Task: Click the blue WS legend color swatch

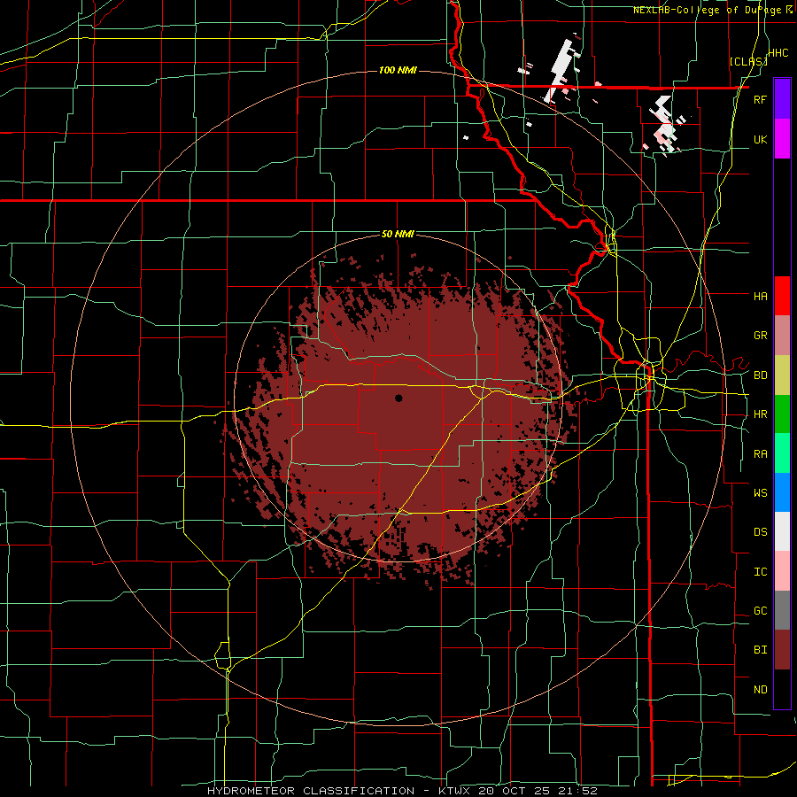Action: tap(782, 492)
